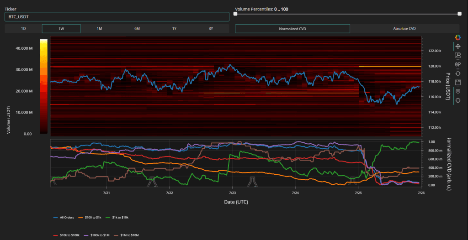Click the Price (USDT) axis title
This screenshot has height=240, width=468.
(447, 86)
